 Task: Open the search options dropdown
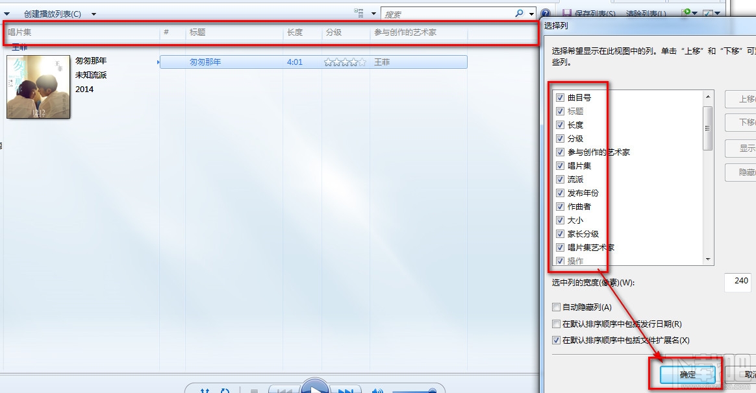tap(531, 13)
